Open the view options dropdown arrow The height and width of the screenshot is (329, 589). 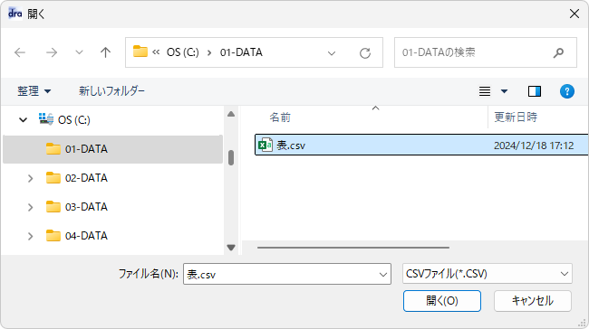pyautogui.click(x=504, y=91)
